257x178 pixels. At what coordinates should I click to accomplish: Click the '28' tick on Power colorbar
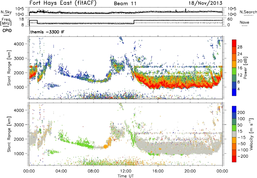pos(240,47)
